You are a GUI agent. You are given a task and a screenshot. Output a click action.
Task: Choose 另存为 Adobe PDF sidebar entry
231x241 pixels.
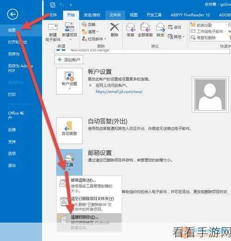point(21,68)
